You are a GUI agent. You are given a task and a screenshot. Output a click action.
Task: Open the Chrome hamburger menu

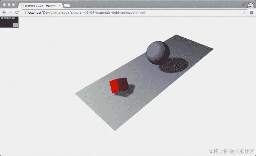click(x=252, y=13)
